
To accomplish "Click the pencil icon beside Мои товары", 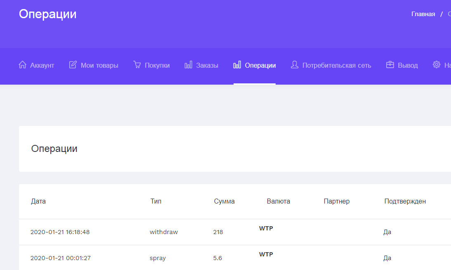I will pyautogui.click(x=73, y=65).
